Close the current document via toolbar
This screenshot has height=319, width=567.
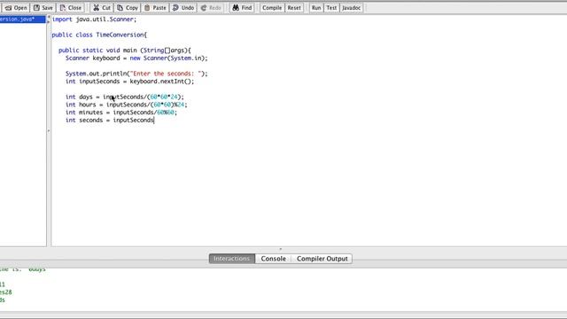(x=71, y=8)
